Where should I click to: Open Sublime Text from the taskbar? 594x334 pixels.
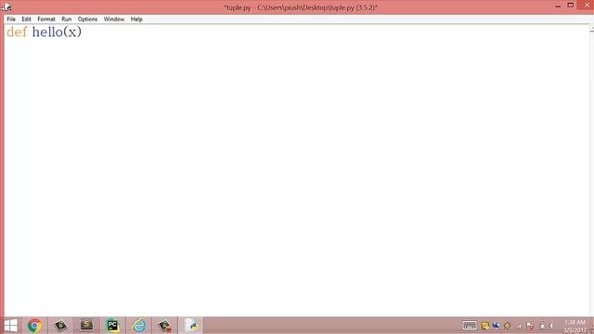pyautogui.click(x=86, y=326)
